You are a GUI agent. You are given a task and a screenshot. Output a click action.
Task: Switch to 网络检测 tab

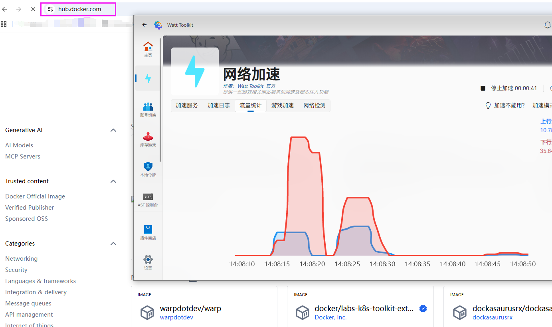pos(315,105)
